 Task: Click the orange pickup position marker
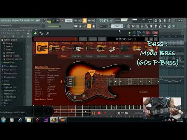pos(92,79)
